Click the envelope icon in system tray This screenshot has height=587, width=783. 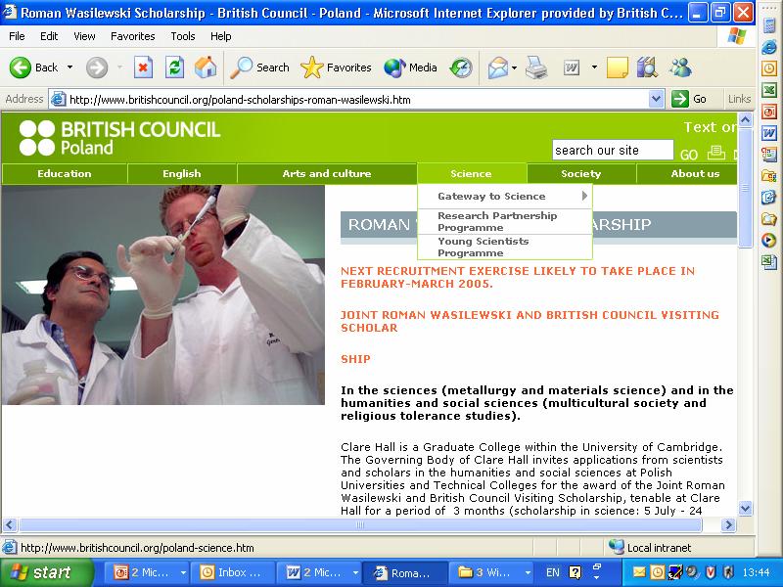(639, 572)
